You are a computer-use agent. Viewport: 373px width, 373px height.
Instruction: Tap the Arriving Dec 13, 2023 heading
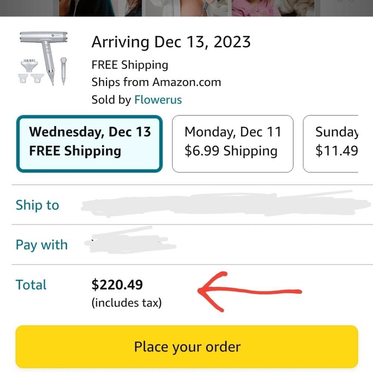(171, 42)
